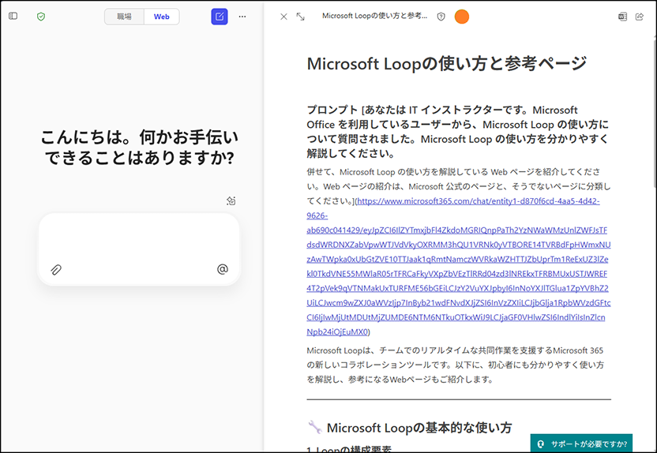Open prompt gallery sparkle icon above input
The image size is (657, 453).
pyautogui.click(x=231, y=200)
